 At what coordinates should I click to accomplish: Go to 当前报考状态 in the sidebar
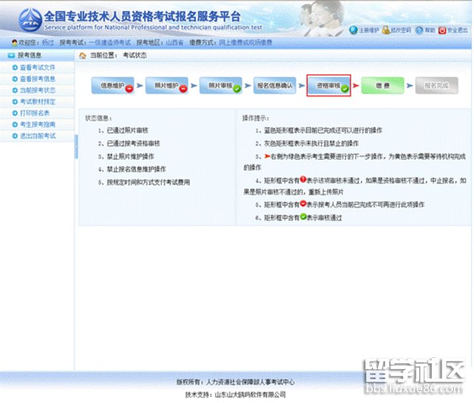pos(37,90)
